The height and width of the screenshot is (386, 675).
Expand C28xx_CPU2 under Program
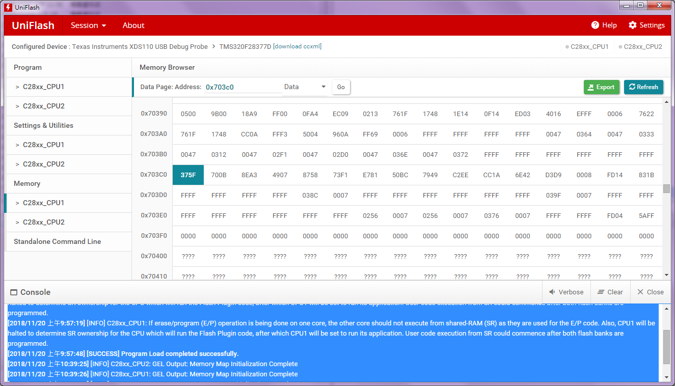click(68, 106)
